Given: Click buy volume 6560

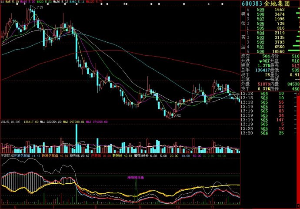Looking at the screenshot, I should (x=280, y=47).
